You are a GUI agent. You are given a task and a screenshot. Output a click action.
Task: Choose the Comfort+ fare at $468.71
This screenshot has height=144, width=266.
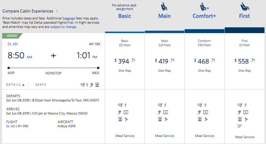click(204, 61)
